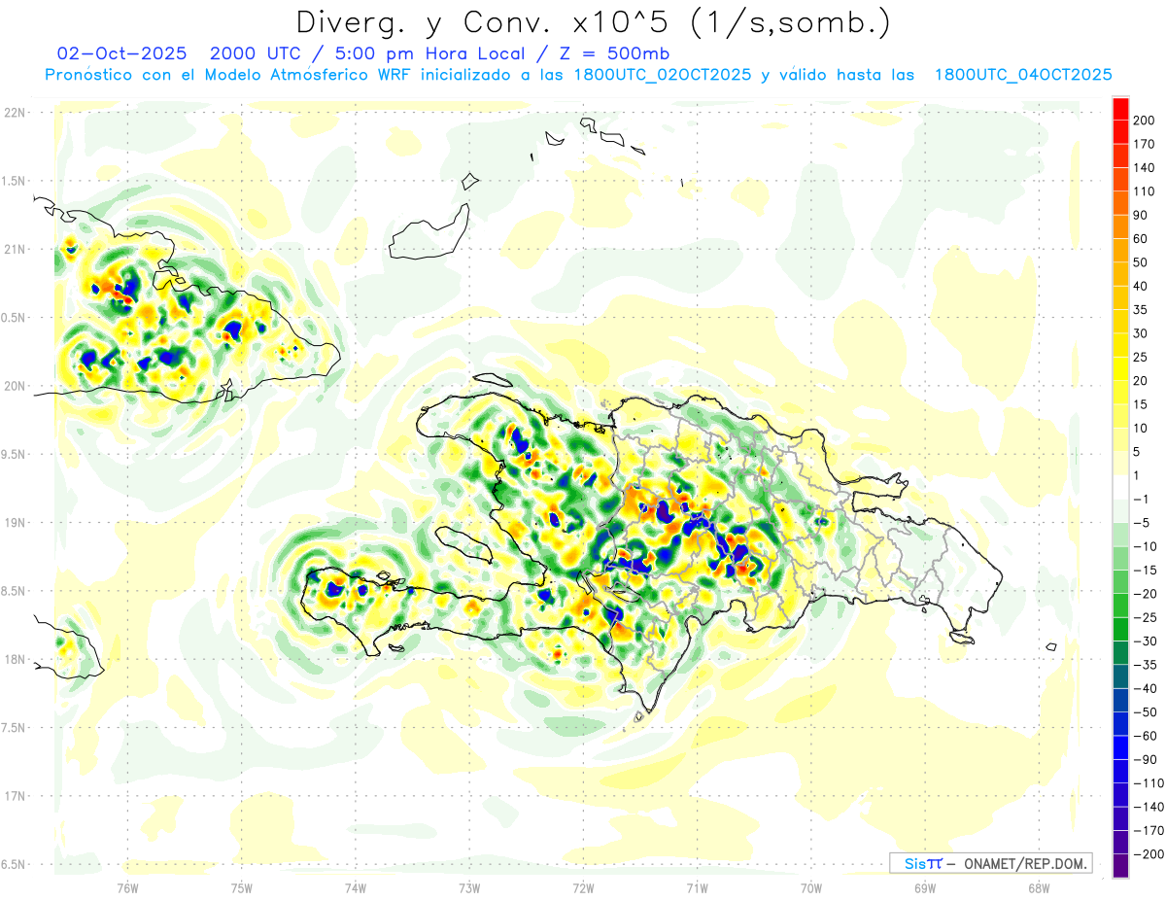This screenshot has height=901, width=1166.
Task: Click the '-15' color scale label
Action: coord(1145,571)
